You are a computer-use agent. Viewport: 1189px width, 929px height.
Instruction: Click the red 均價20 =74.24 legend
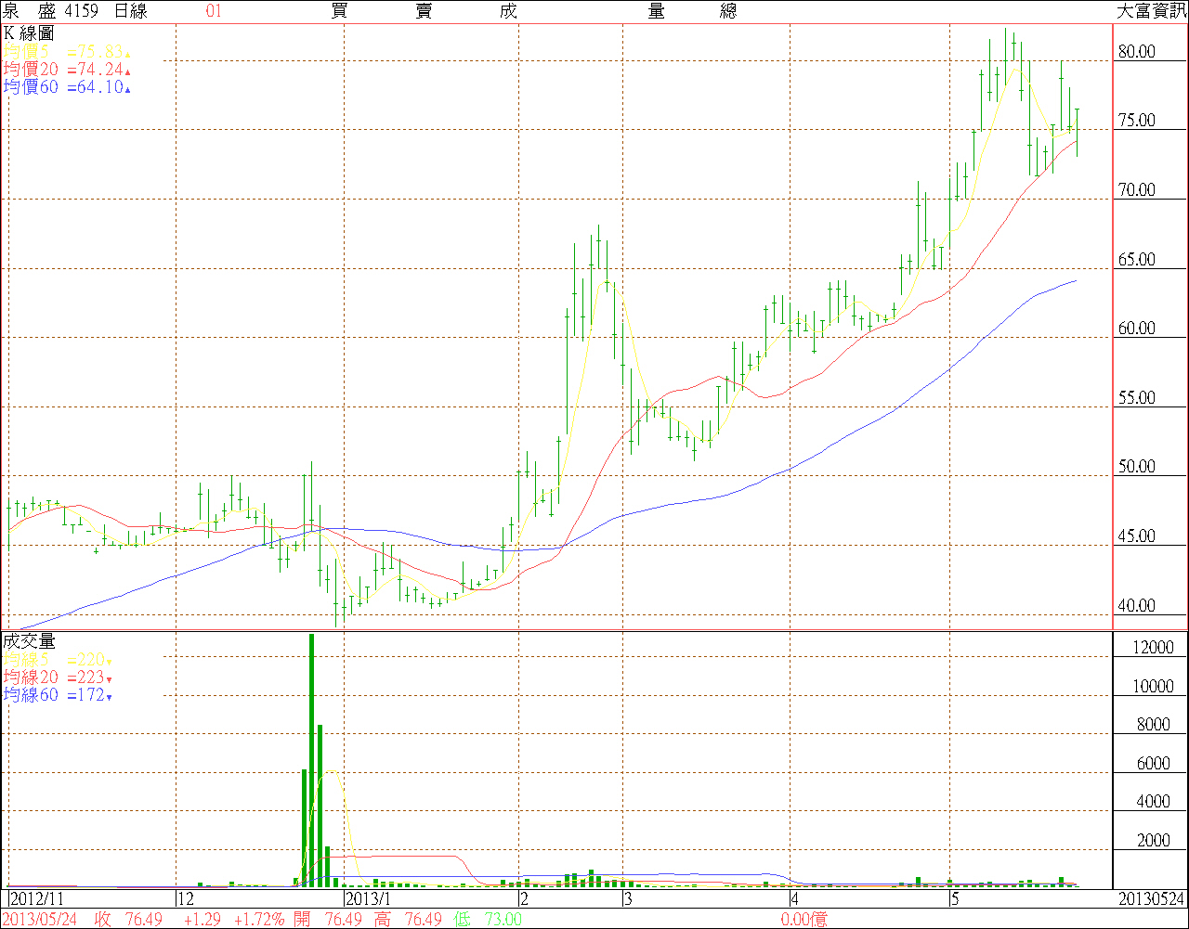(63, 70)
